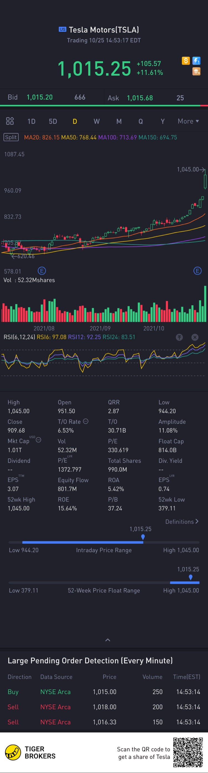
Task: Collapse the details with the up chevron
Action: (x=108, y=640)
